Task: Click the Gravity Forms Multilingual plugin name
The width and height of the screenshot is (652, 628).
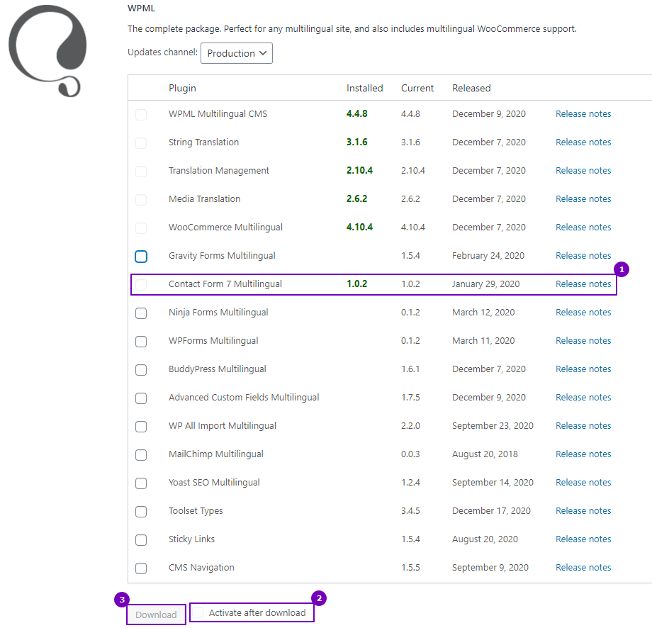Action: (x=222, y=255)
